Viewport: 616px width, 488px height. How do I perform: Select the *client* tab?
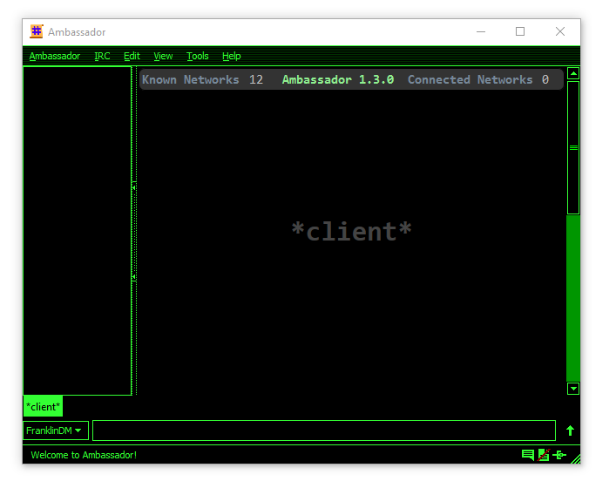pyautogui.click(x=43, y=407)
